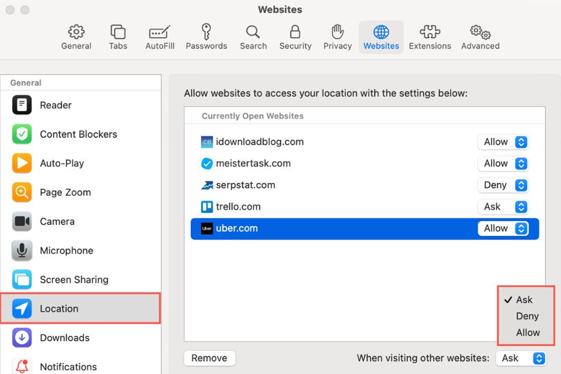Open the Search magnifier icon
The width and height of the screenshot is (561, 374).
253,32
